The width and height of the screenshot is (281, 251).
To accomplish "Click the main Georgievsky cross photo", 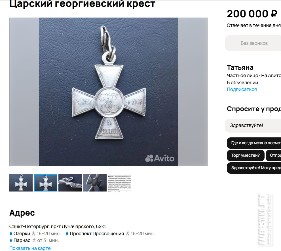I will (108, 92).
